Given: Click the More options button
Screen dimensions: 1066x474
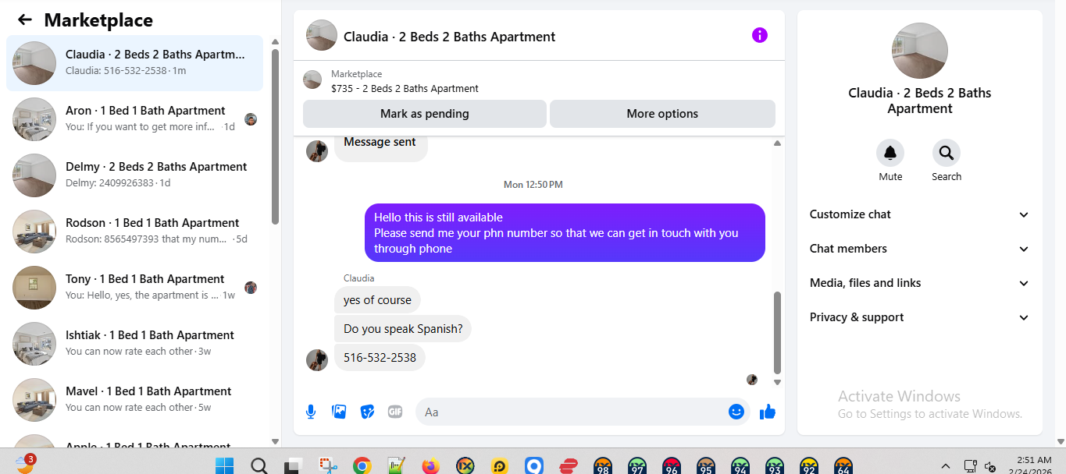Looking at the screenshot, I should pos(662,114).
